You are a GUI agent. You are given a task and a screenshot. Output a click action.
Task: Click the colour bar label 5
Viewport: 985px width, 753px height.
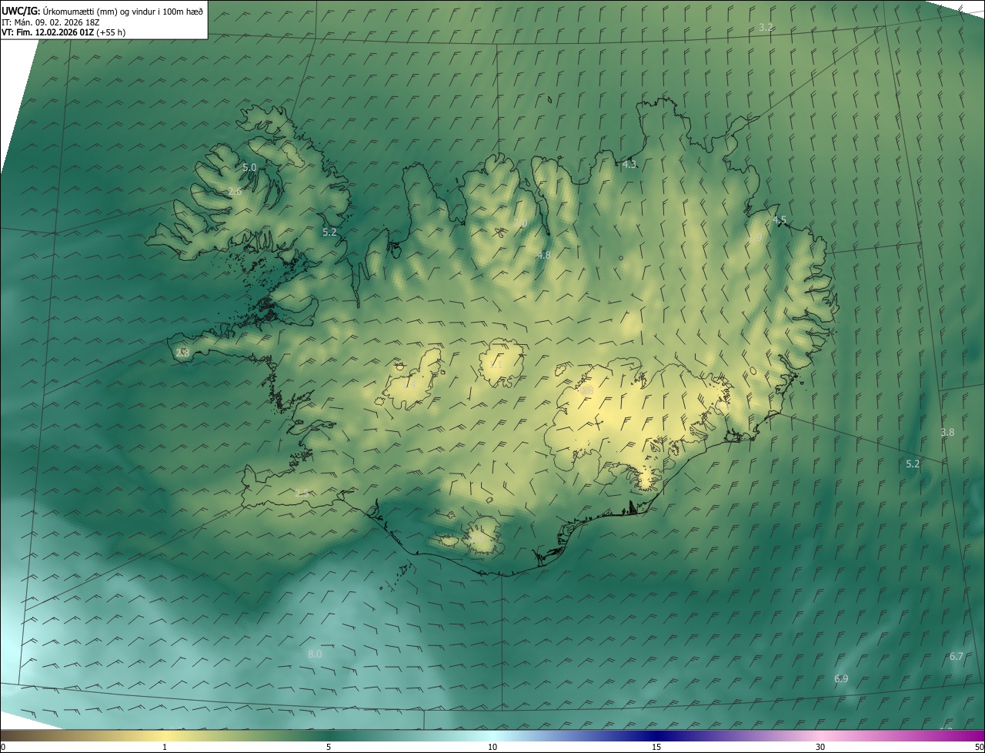pyautogui.click(x=329, y=747)
